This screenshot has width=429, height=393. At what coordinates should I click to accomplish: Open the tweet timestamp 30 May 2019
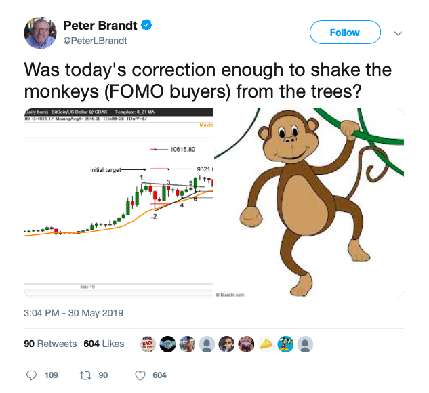click(x=74, y=313)
